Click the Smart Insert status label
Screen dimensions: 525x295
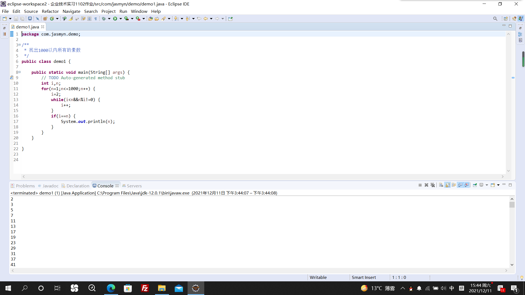364,277
